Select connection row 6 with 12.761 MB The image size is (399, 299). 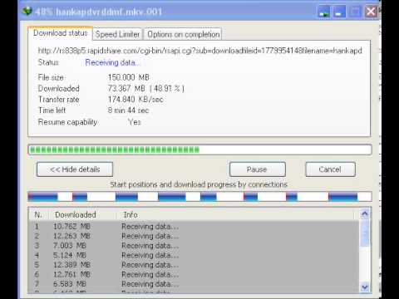click(194, 274)
